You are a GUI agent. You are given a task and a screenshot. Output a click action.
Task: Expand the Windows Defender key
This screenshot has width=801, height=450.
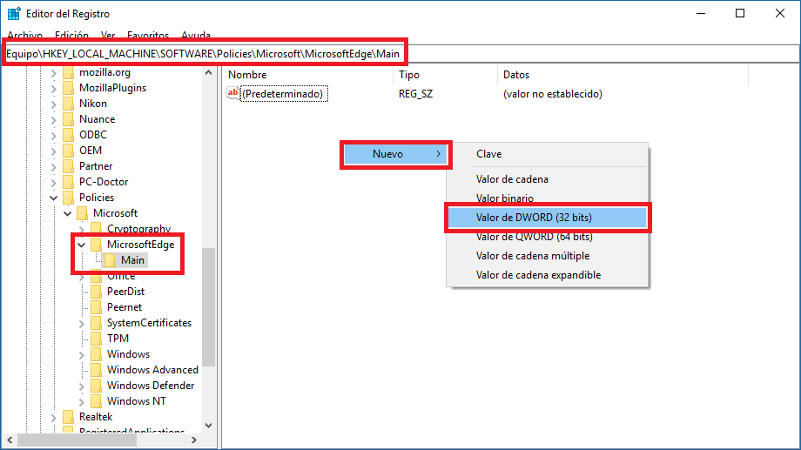point(81,386)
